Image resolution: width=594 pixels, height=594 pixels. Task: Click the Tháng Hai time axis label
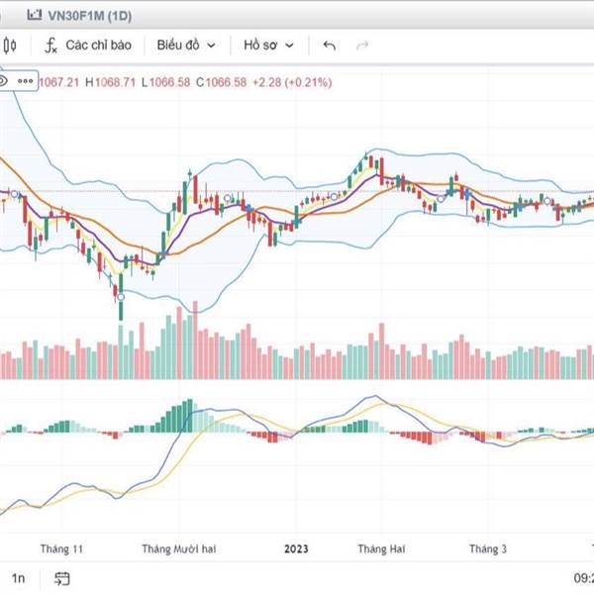coord(381,547)
